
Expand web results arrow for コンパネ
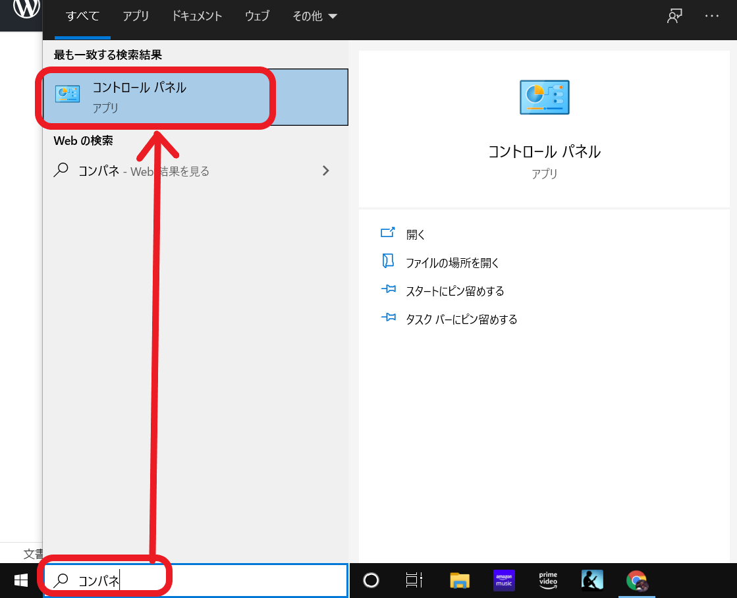pos(326,171)
